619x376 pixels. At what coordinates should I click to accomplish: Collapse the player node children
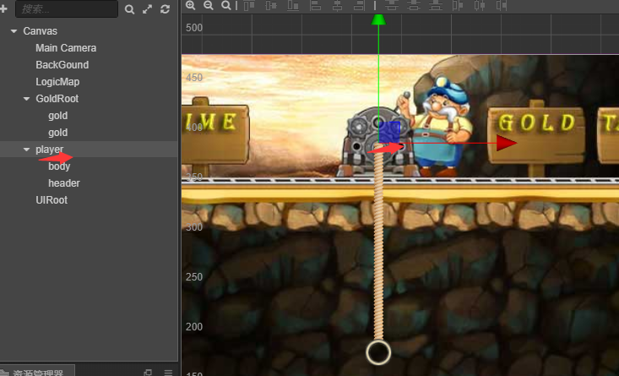click(x=26, y=150)
